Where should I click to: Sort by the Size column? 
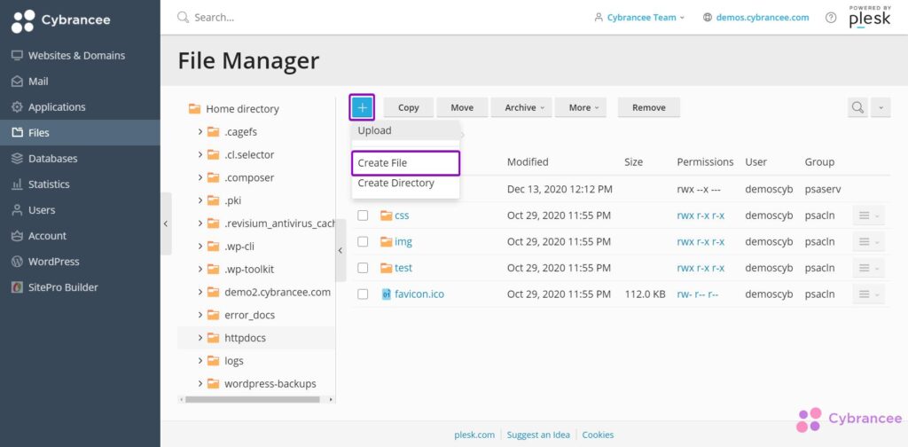(633, 162)
